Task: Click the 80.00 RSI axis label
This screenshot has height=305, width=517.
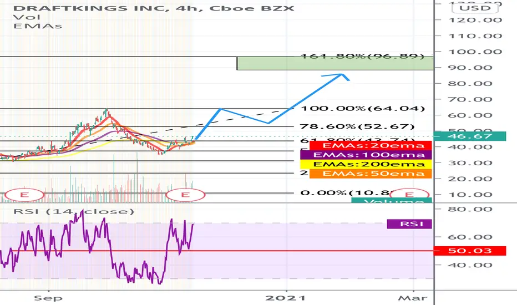Action: [470, 209]
